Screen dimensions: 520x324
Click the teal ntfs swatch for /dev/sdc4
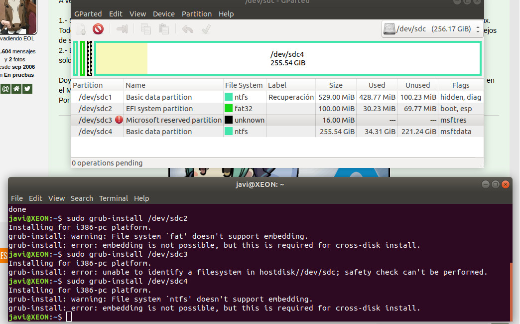[229, 132]
